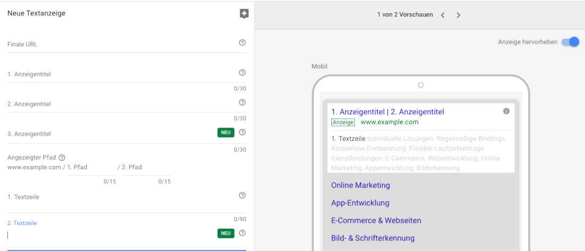Open help icon for 2. Anzeigentitel
This screenshot has height=251, width=585.
point(242,102)
